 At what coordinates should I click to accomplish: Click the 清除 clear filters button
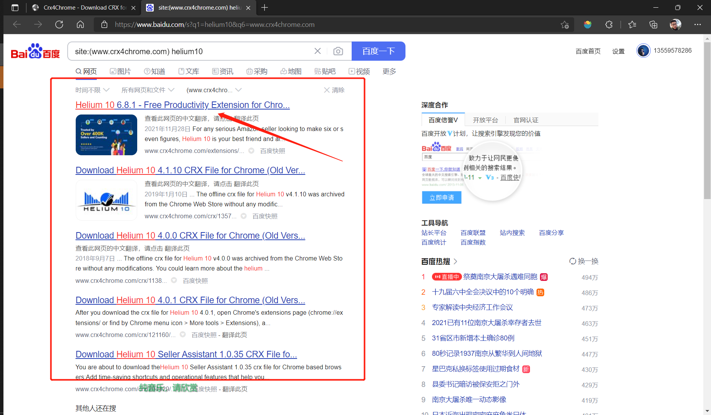click(334, 90)
